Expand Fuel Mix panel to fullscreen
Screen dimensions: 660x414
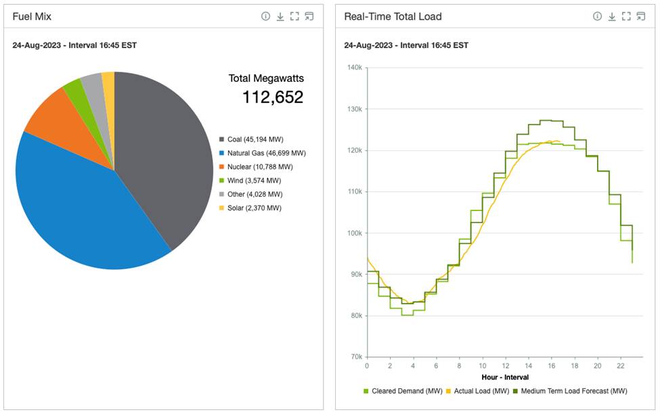click(294, 16)
